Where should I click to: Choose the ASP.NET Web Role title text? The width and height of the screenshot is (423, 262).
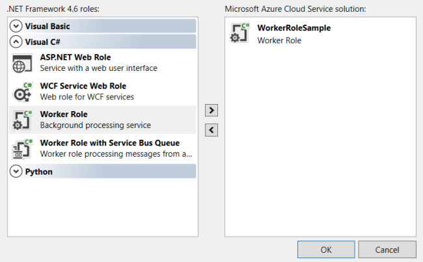click(75, 57)
